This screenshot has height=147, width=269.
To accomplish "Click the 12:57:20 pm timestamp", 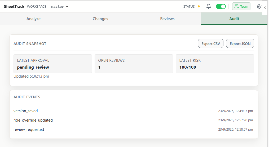I will click(236, 120).
